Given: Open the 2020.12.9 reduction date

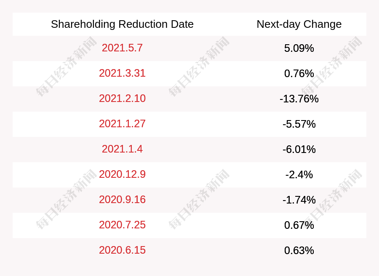Looking at the screenshot, I should (122, 174).
